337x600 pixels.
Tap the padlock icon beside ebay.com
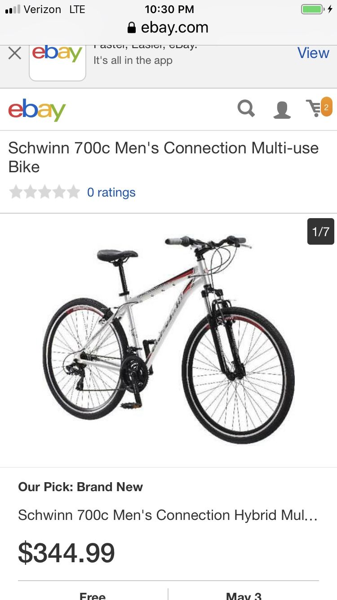[x=132, y=28]
